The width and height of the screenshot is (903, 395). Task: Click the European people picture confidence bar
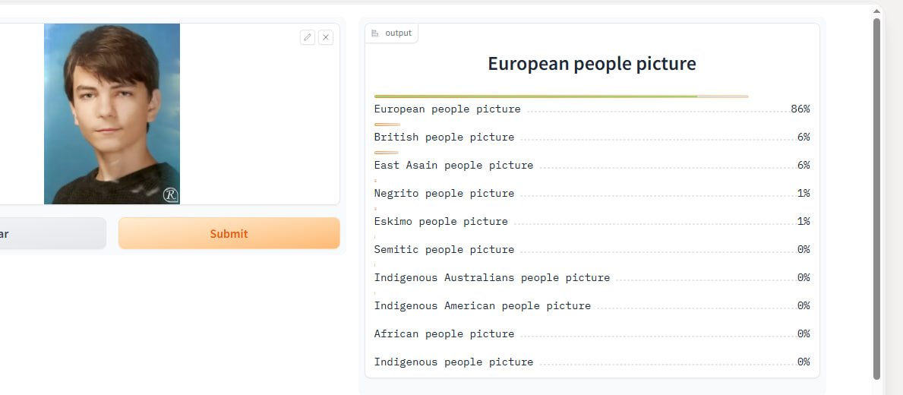[x=560, y=96]
